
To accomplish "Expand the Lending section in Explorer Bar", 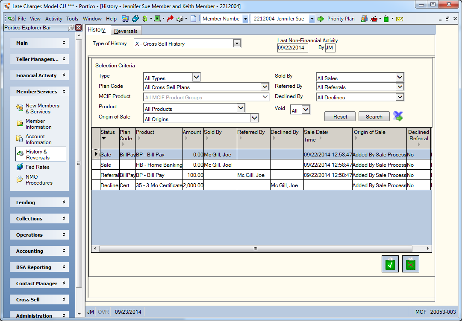I will tap(39, 202).
